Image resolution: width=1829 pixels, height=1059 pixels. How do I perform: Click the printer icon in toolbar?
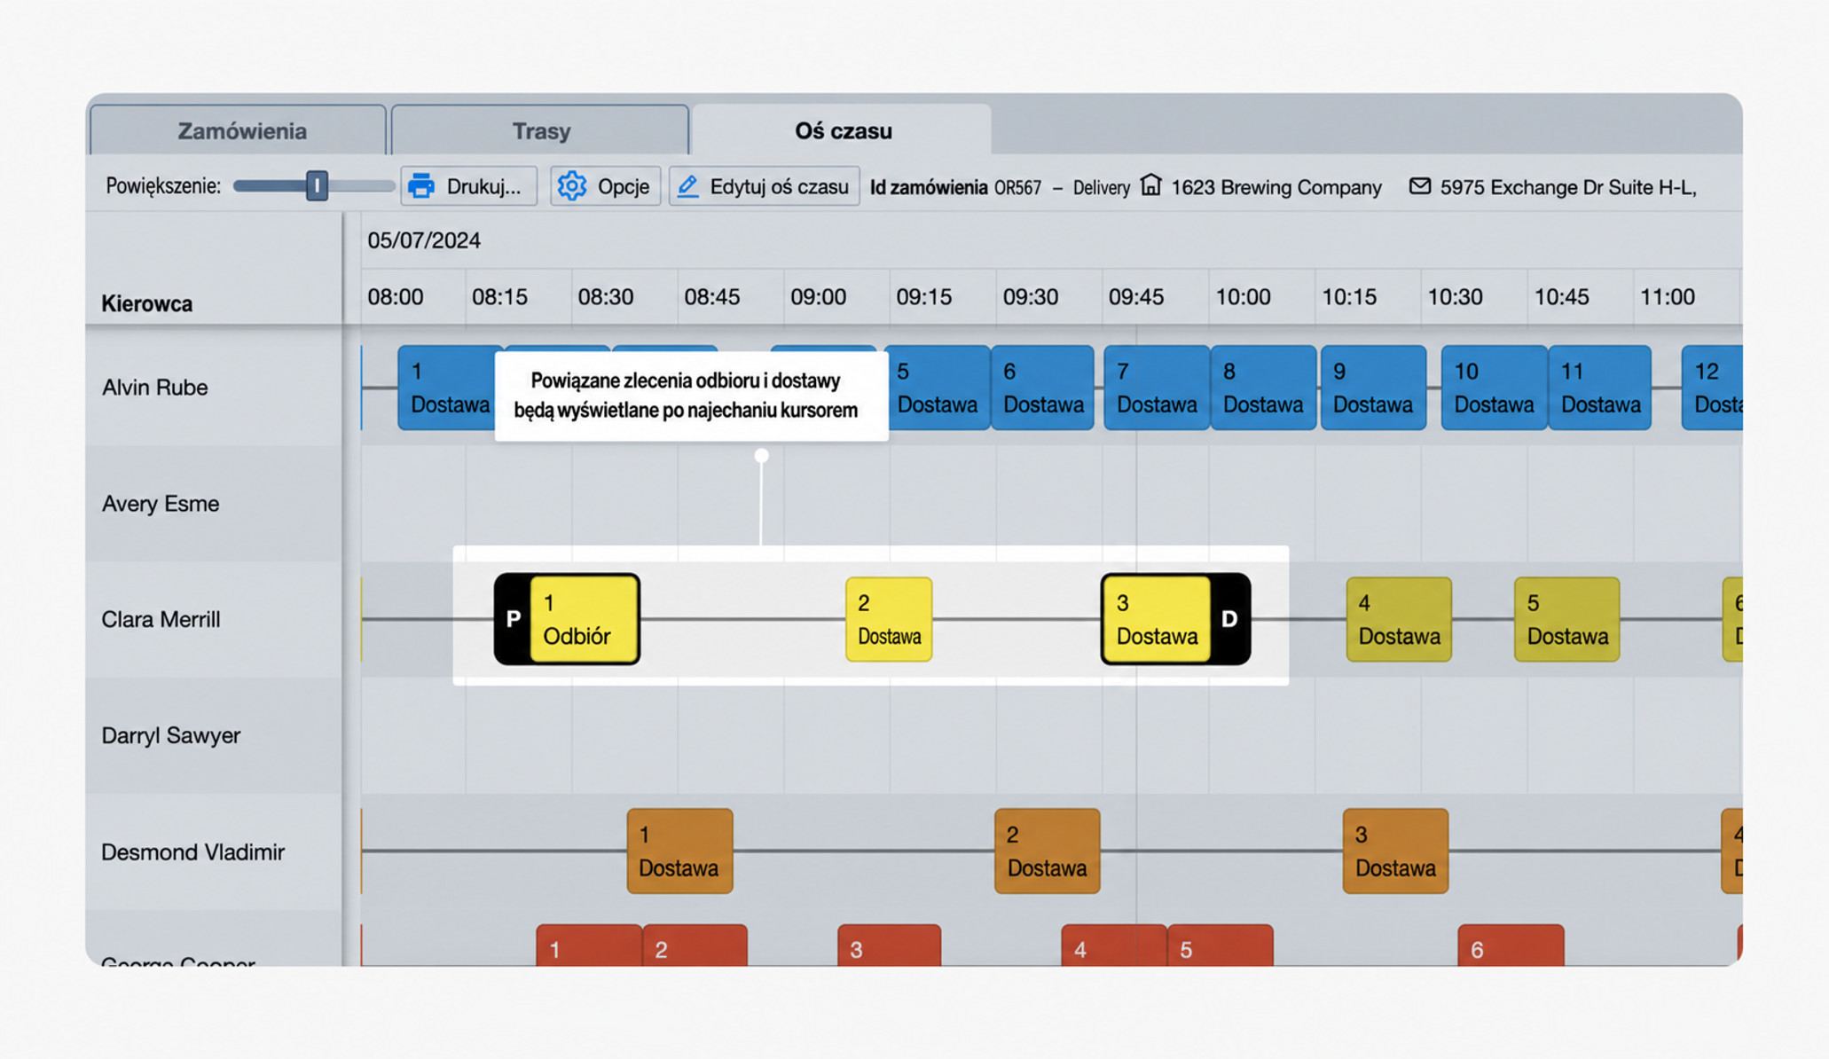tap(421, 186)
